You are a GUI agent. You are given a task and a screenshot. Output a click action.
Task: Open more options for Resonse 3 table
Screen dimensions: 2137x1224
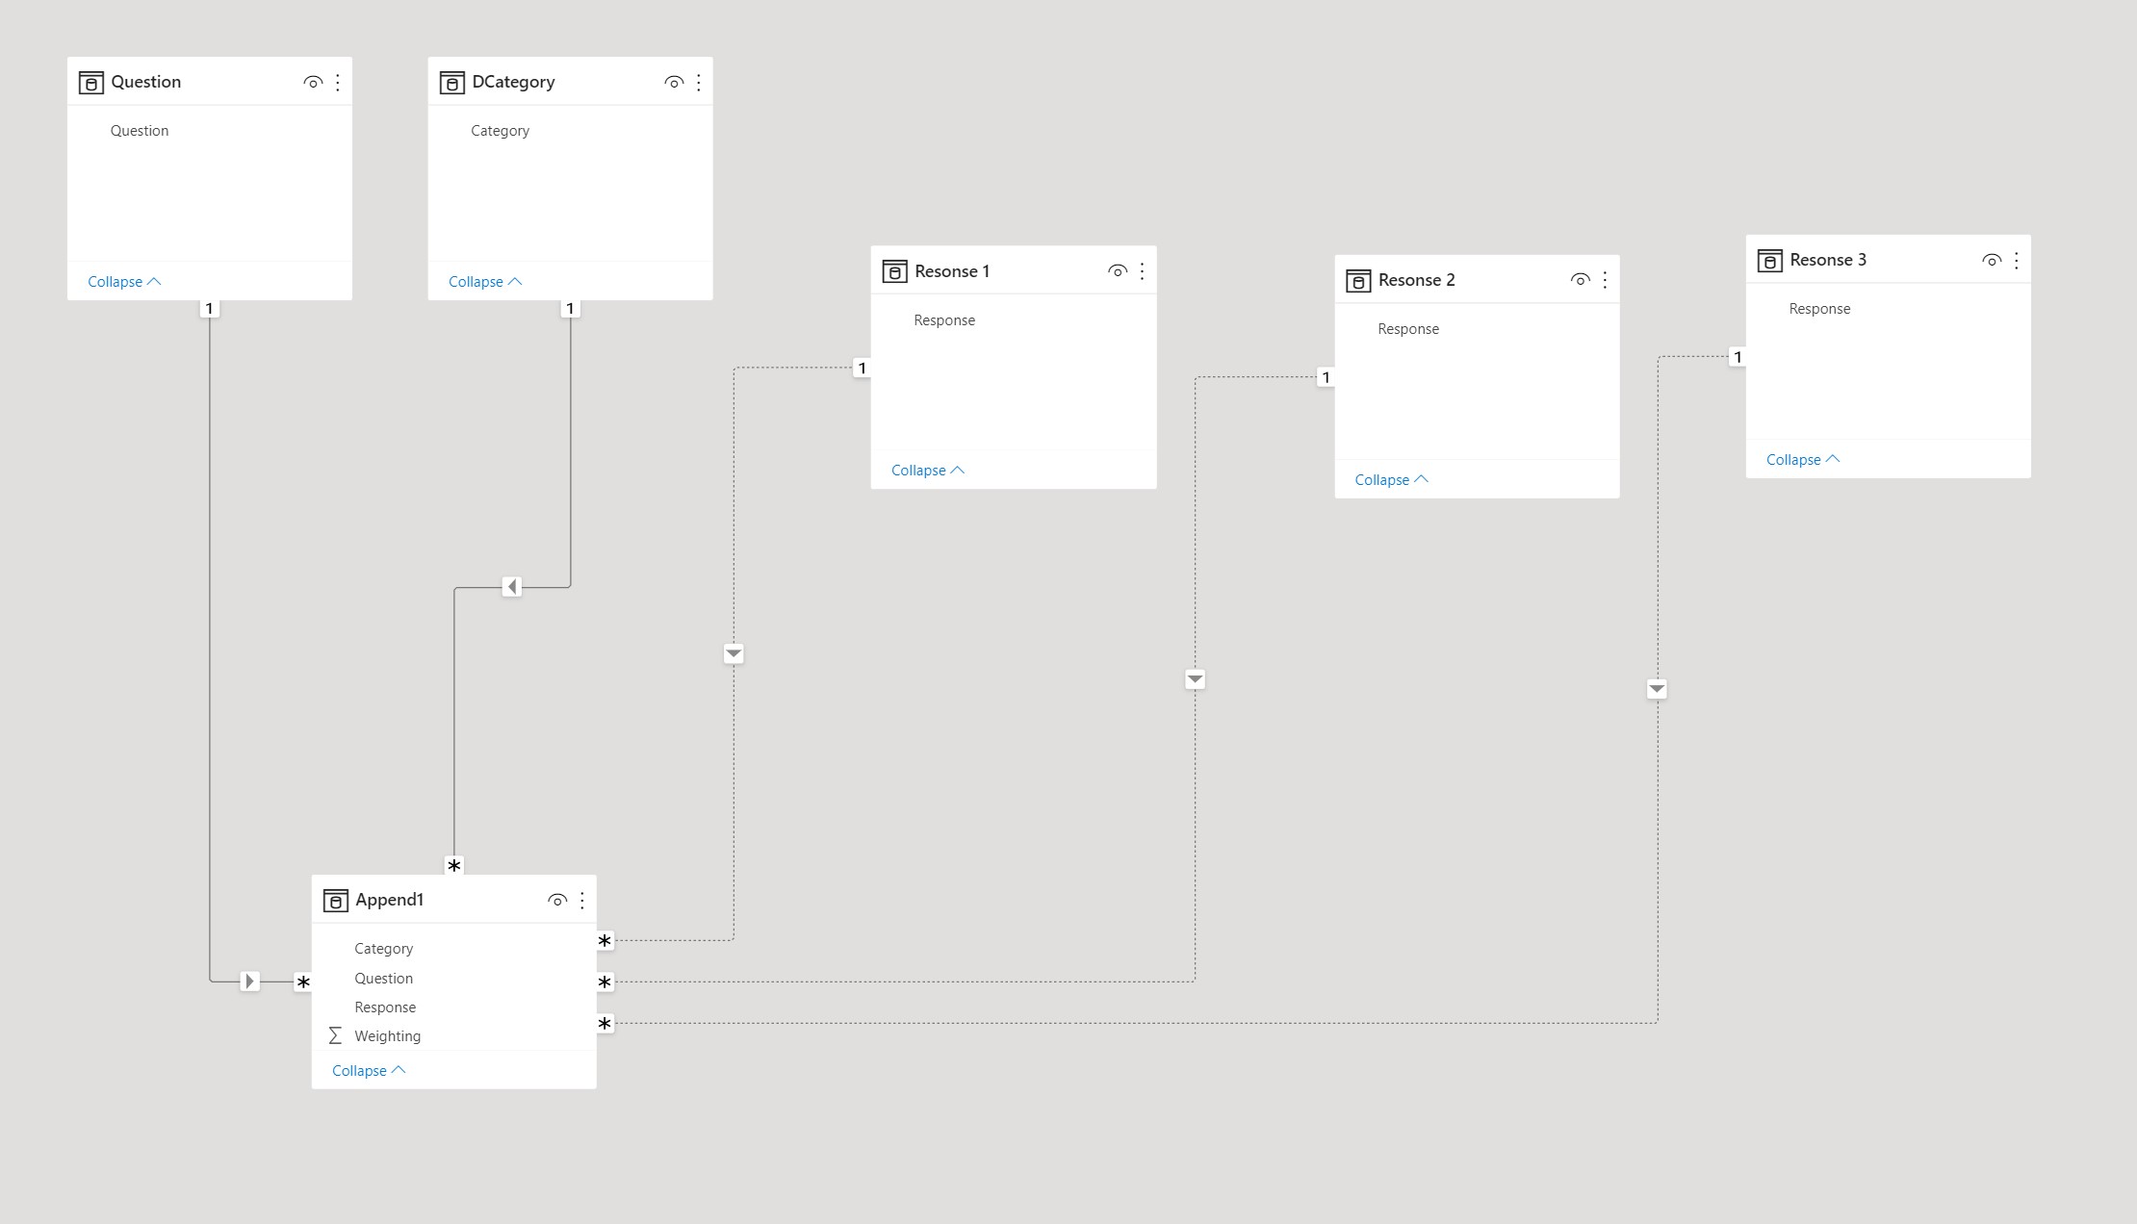tap(2017, 260)
